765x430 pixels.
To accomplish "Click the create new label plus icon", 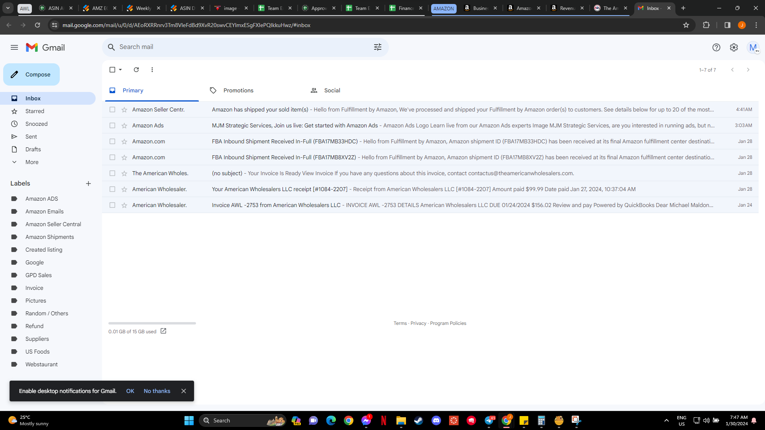I will (88, 184).
